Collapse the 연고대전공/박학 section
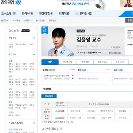The image size is (133, 133). click(x=34, y=123)
